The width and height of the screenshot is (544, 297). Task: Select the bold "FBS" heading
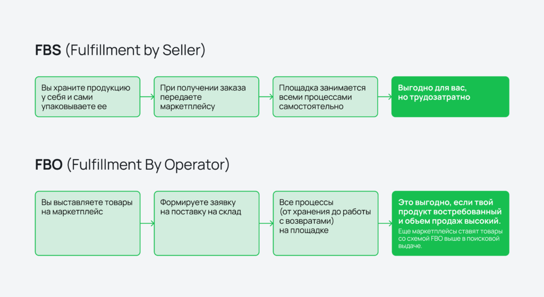coord(48,51)
